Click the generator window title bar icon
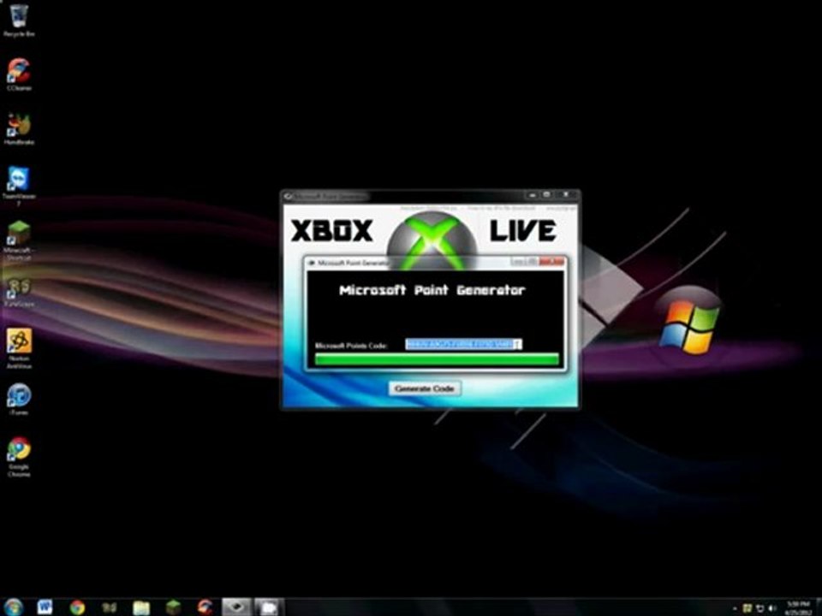The image size is (822, 616). (288, 196)
